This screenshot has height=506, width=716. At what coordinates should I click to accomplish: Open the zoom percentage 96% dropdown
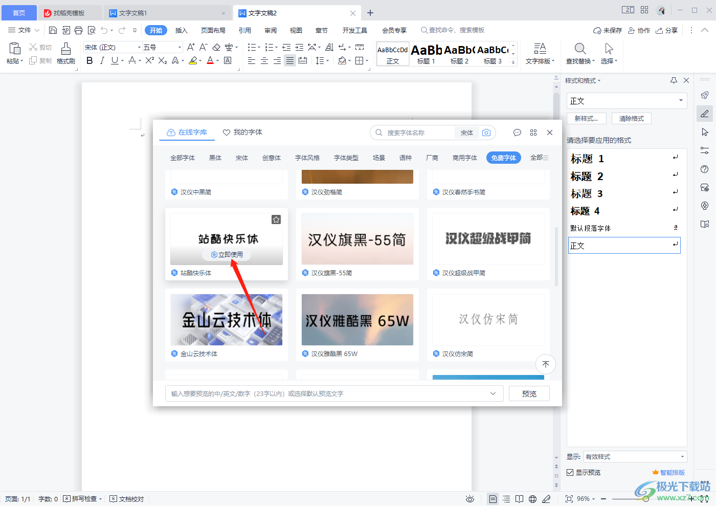pos(586,499)
